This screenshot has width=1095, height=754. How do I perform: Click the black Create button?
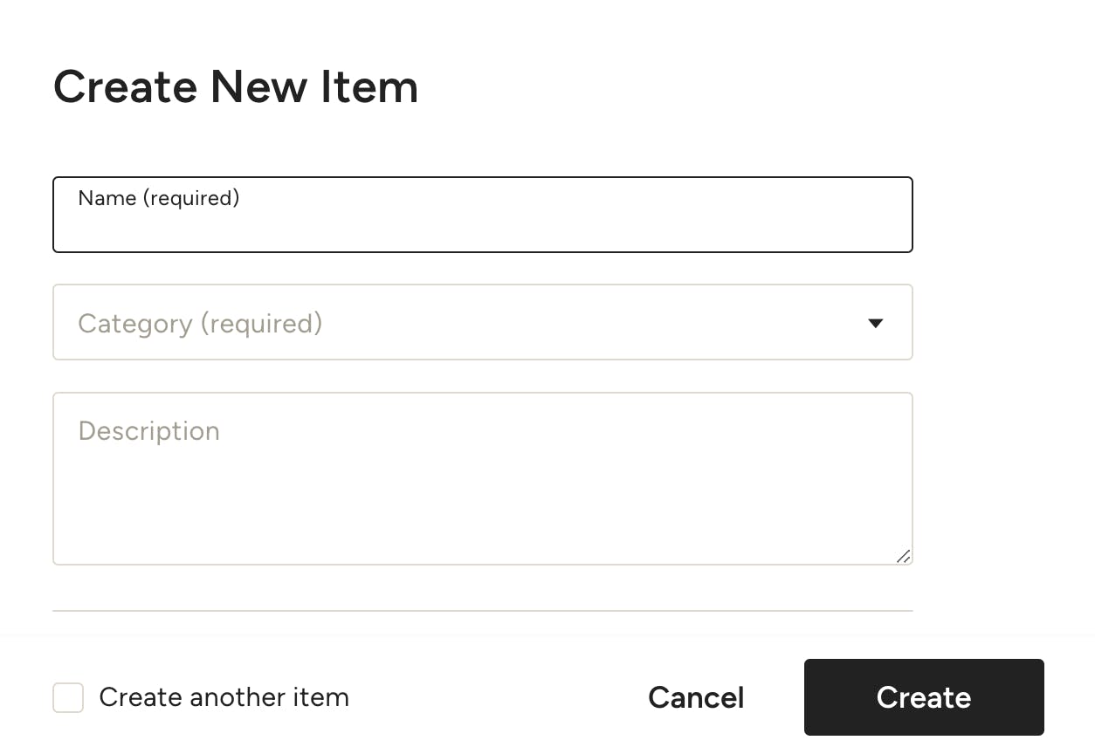pos(924,697)
